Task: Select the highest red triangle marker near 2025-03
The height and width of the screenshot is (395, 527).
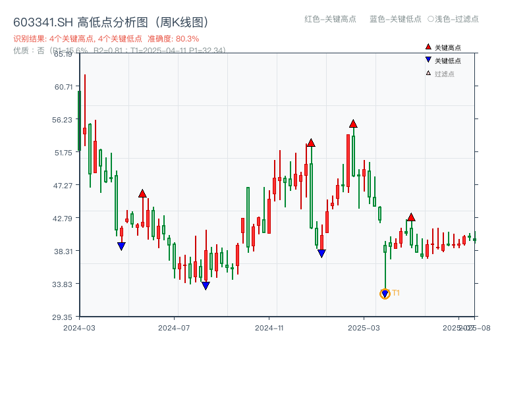Action: 354,122
